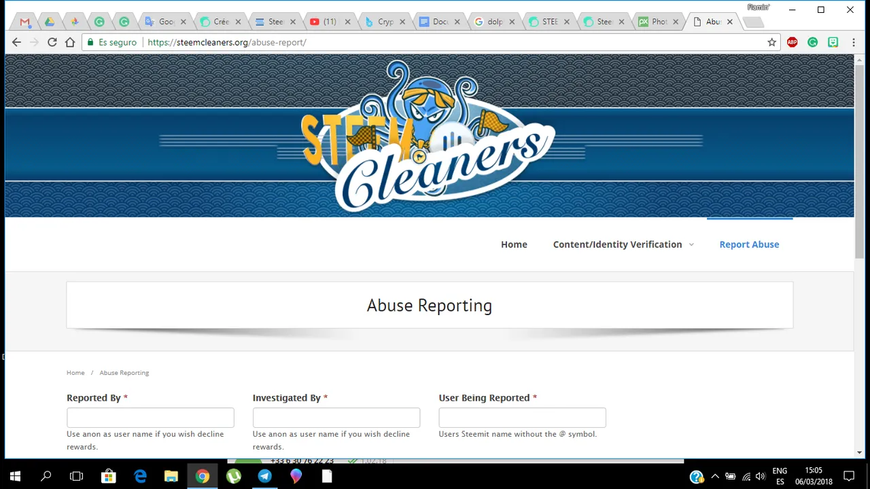Open the Wi-Fi network tray icon
The width and height of the screenshot is (870, 489).
coord(746,477)
